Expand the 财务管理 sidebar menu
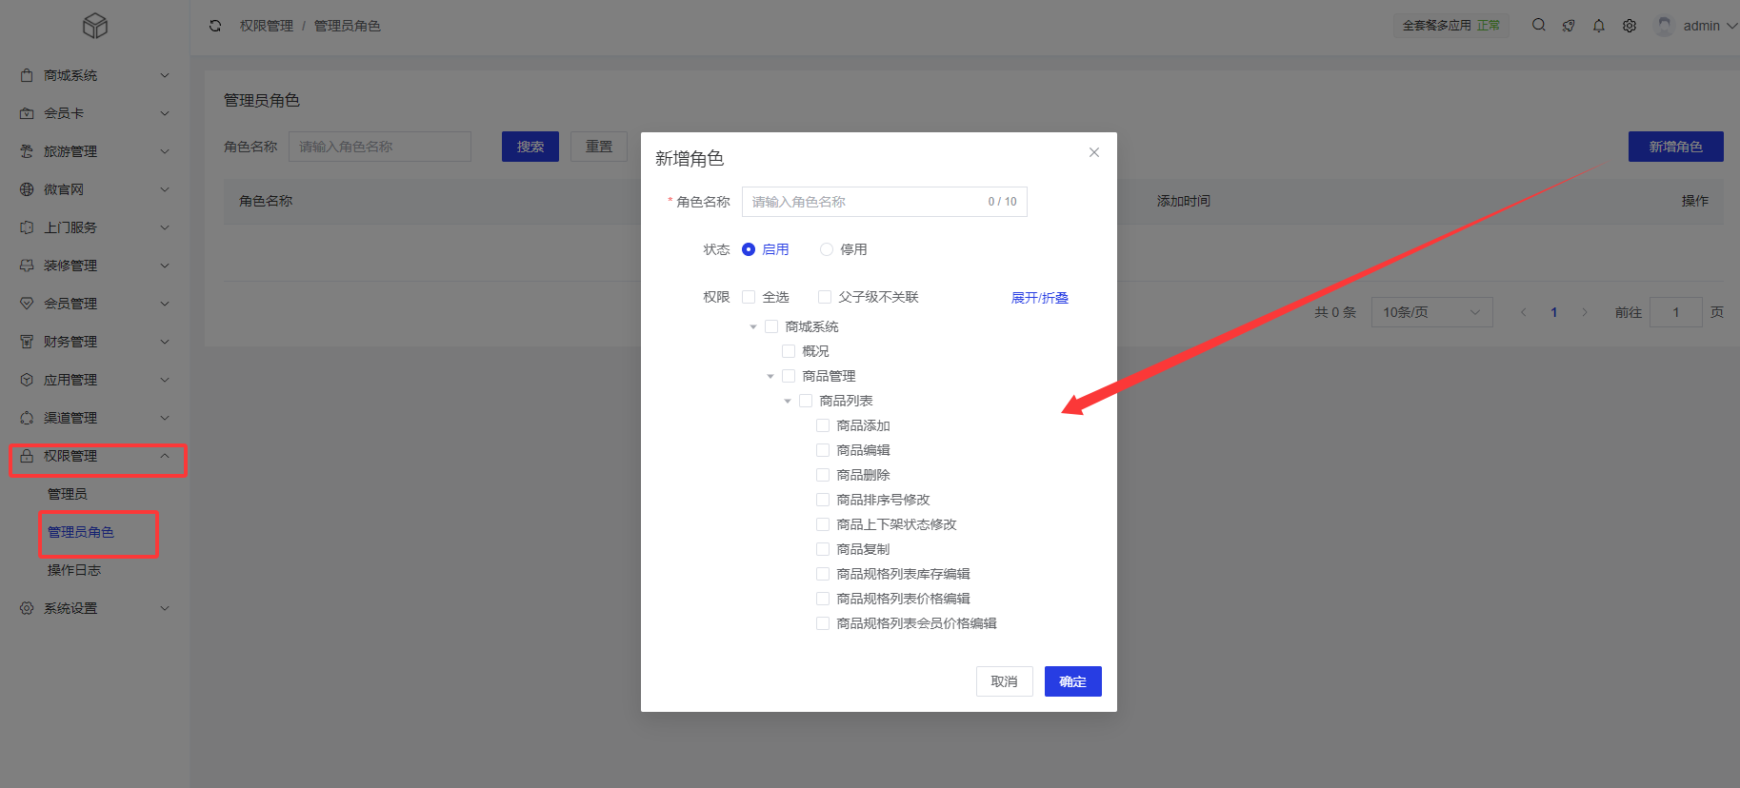 95,342
